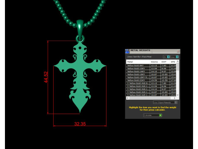Select the Yellow Gold:18KY R... row
The height and width of the screenshot is (149, 198).
[151, 77]
